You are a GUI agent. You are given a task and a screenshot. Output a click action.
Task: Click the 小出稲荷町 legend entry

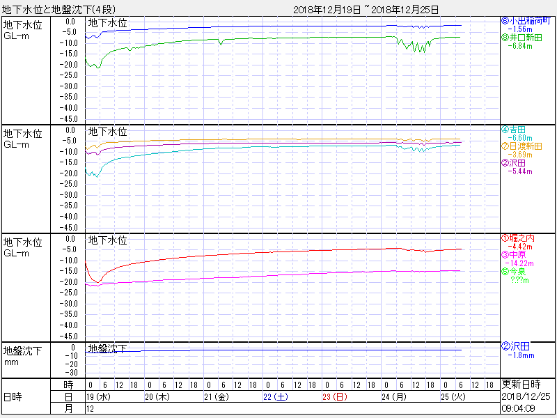click(528, 20)
